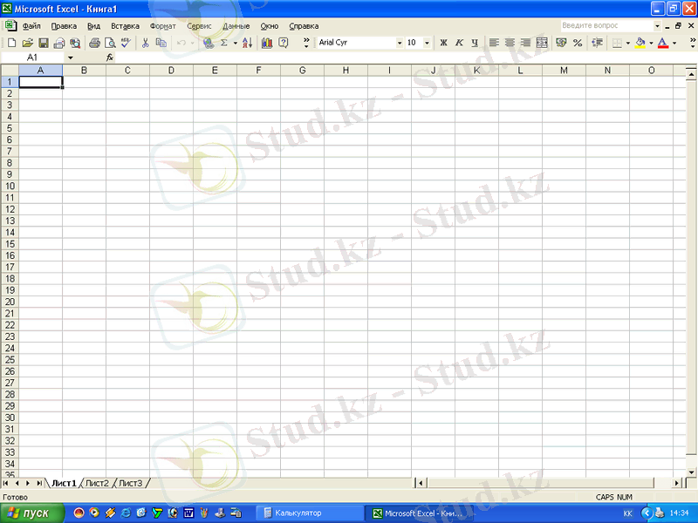This screenshot has height=523, width=698.
Task: Jump to the last sheet tab arrow
Action: [39, 483]
